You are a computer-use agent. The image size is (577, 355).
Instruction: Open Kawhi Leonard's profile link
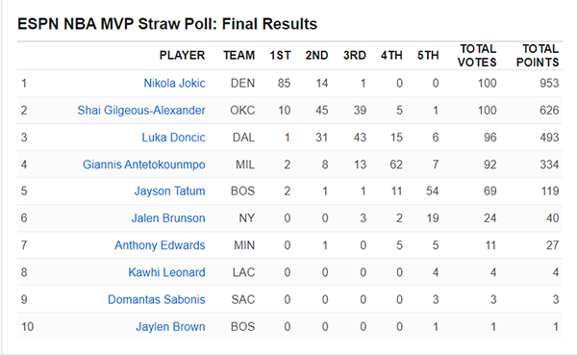coord(166,272)
